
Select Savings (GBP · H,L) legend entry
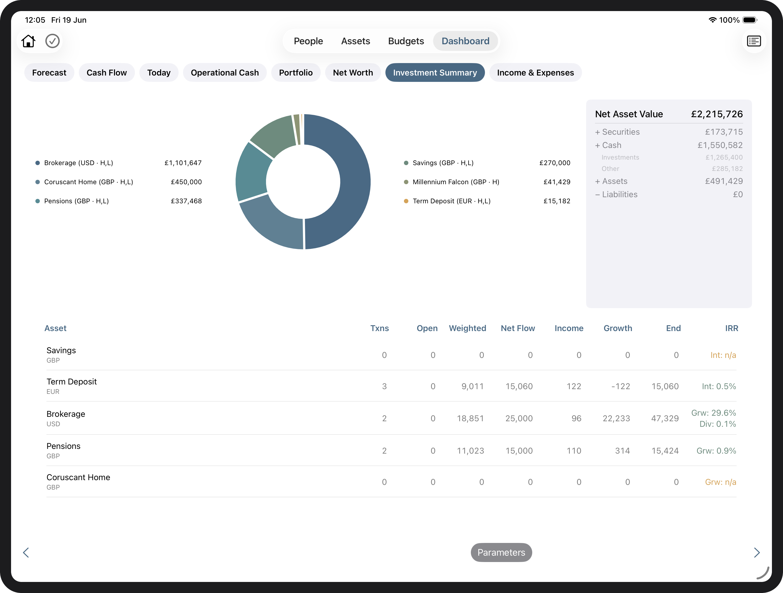click(487, 163)
